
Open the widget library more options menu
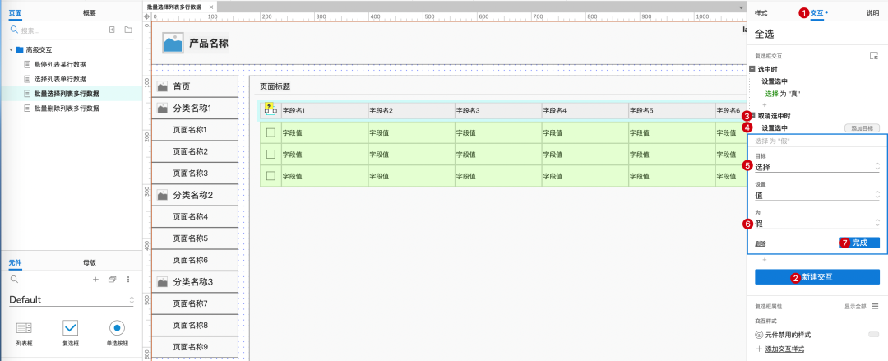point(128,280)
